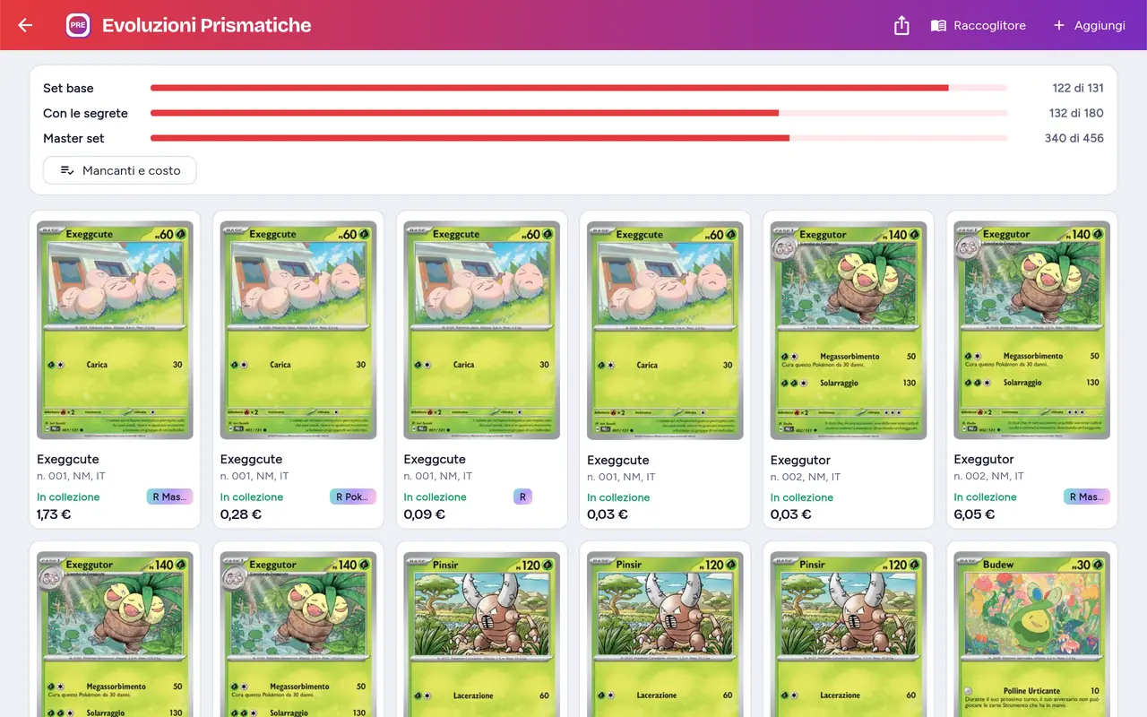The width and height of the screenshot is (1147, 717).
Task: Click the 'R Mas...' badge on 1,73 € Exeggcute
Action: tap(169, 497)
